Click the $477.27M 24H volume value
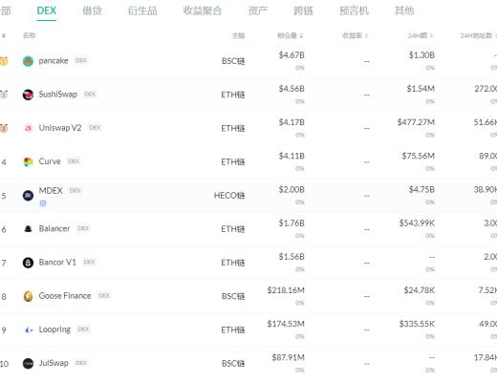This screenshot has width=497, height=382. point(416,122)
